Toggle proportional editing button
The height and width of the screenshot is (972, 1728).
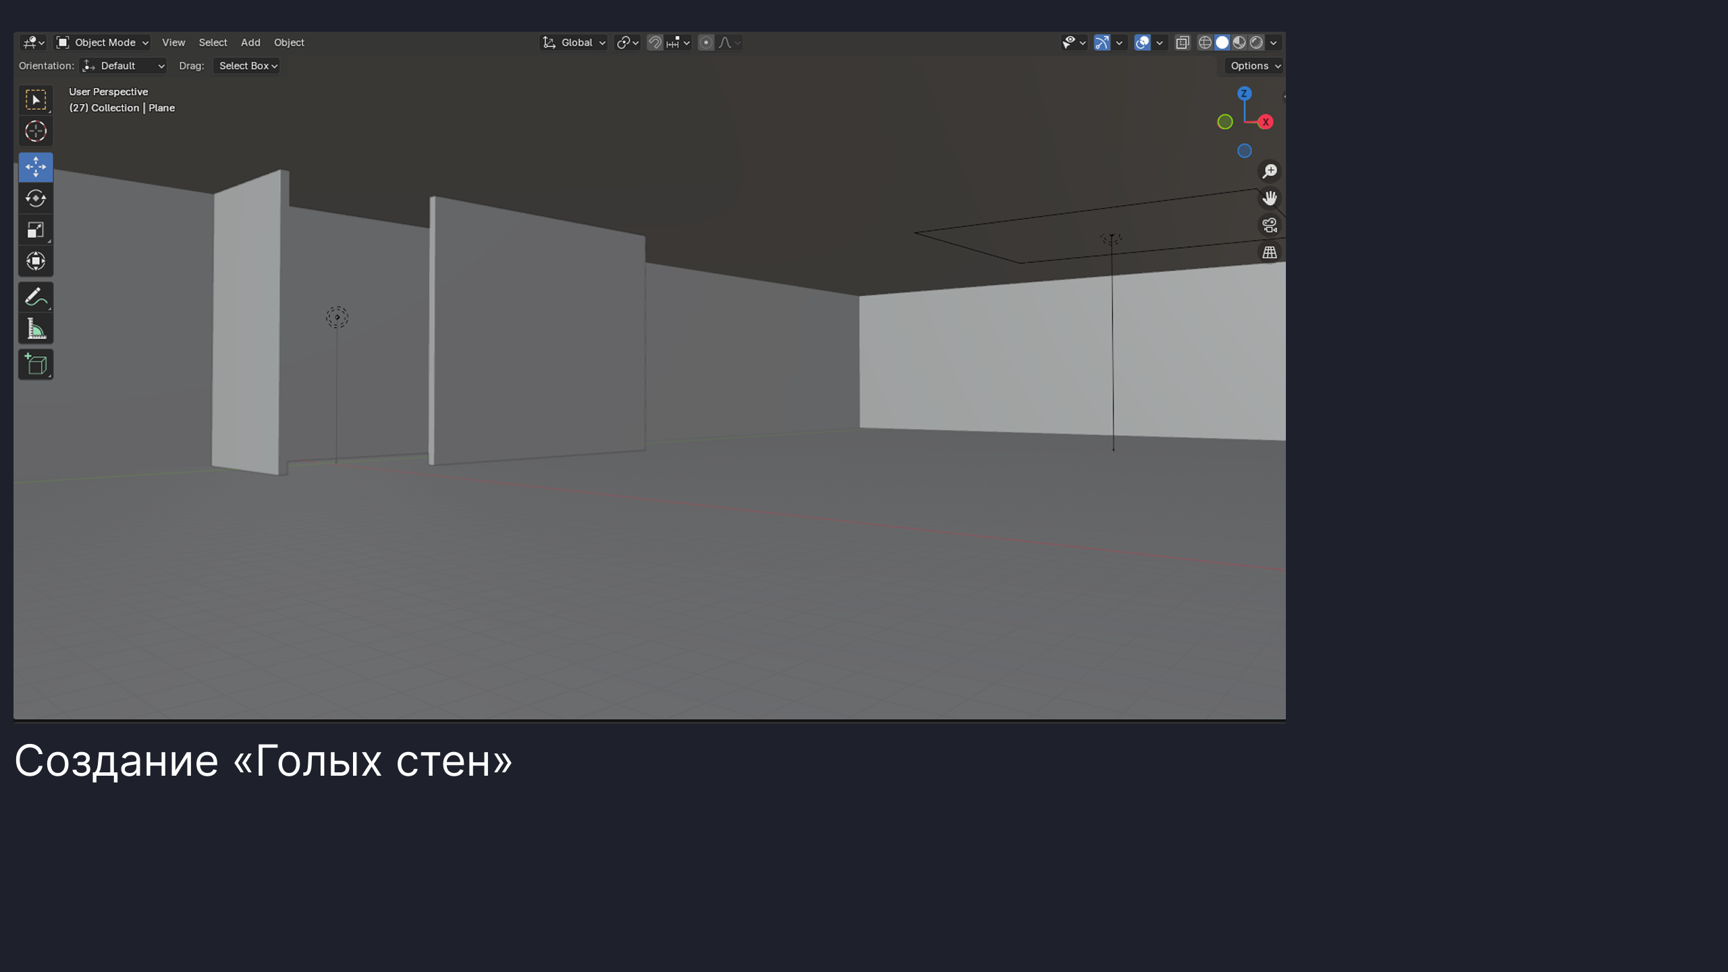pos(706,42)
